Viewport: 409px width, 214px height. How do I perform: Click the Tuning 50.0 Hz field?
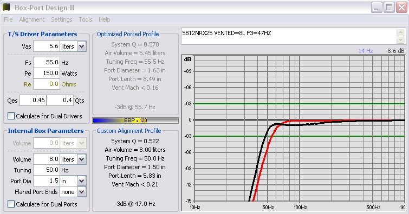(x=47, y=170)
